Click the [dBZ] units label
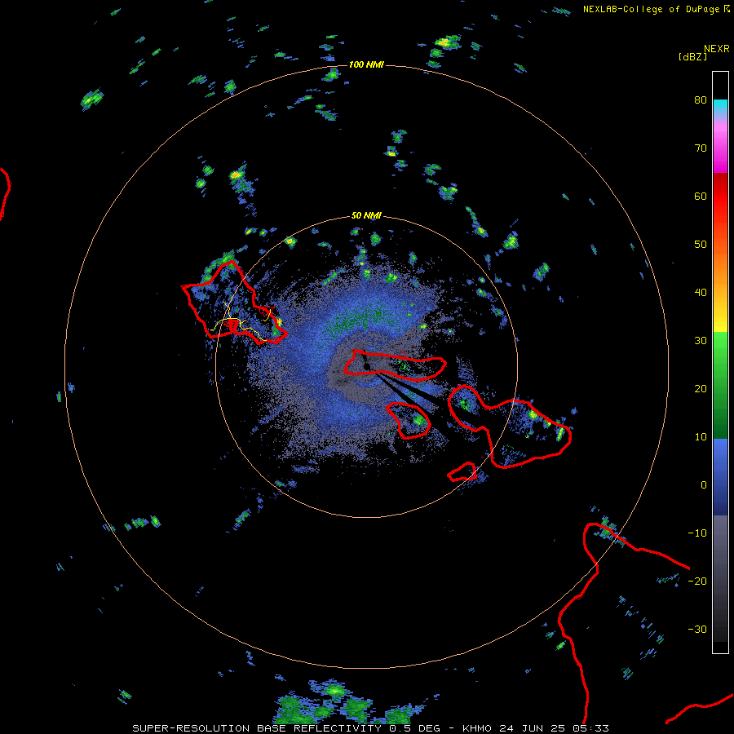The height and width of the screenshot is (734, 734). [692, 56]
